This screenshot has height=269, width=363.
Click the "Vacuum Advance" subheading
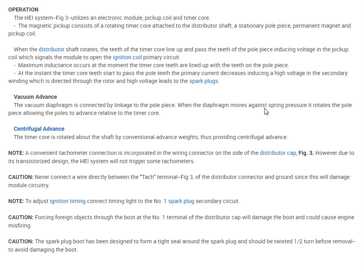(35, 97)
